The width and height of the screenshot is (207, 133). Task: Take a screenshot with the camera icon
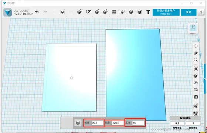(x=196, y=97)
